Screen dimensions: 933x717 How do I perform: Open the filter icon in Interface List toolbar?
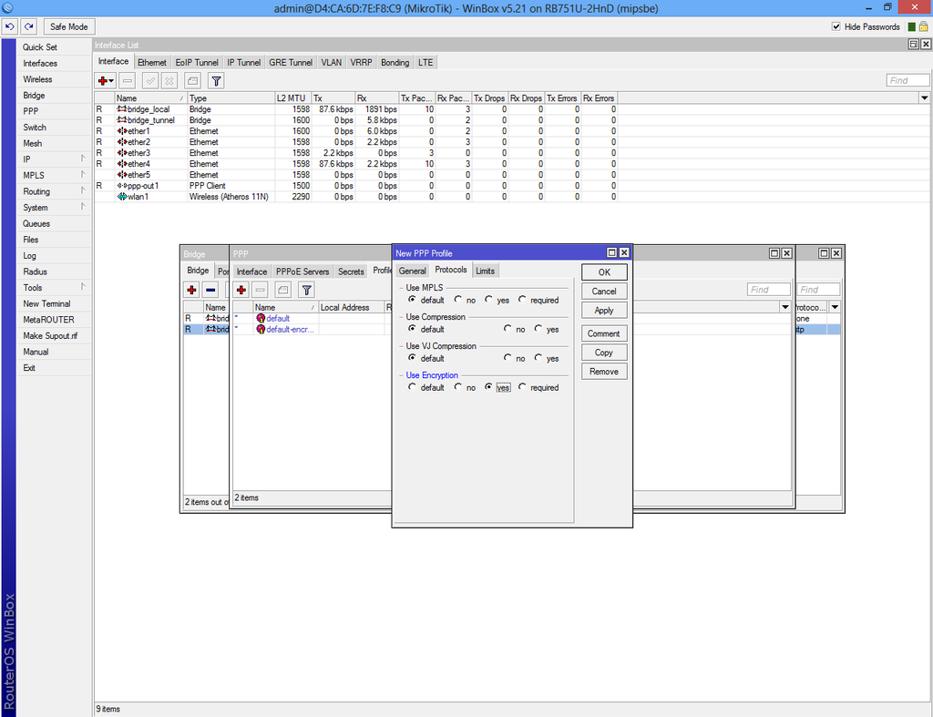(215, 80)
